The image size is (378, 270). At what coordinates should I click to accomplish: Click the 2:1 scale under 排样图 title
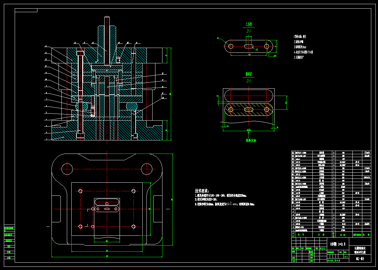point(248,81)
